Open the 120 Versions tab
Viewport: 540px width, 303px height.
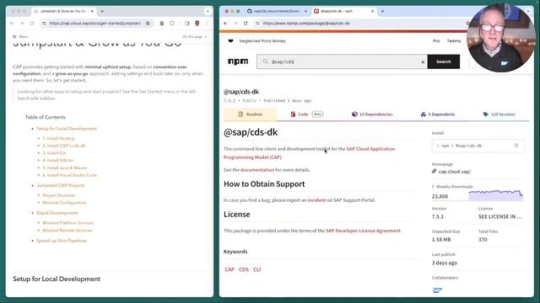coord(499,114)
